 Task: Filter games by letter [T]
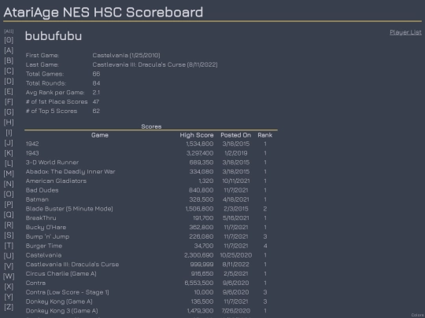click(x=9, y=246)
